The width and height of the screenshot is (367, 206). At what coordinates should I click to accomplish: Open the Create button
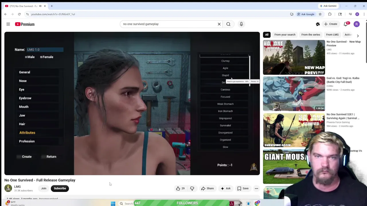coord(330,24)
